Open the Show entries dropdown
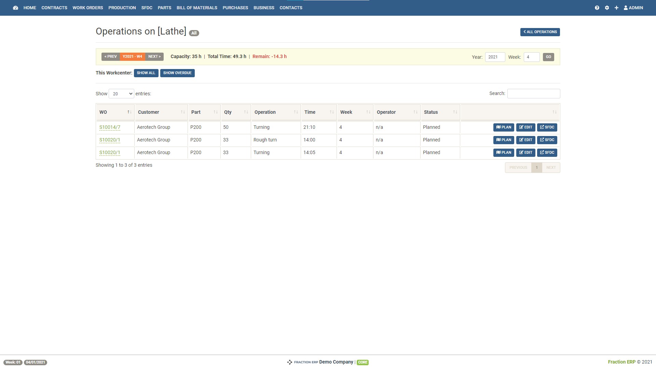The width and height of the screenshot is (656, 369). coord(121,94)
